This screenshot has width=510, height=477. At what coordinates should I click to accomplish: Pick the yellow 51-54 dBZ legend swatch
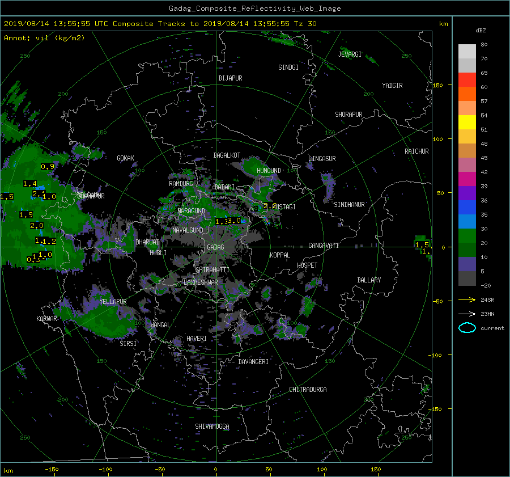pyautogui.click(x=467, y=123)
